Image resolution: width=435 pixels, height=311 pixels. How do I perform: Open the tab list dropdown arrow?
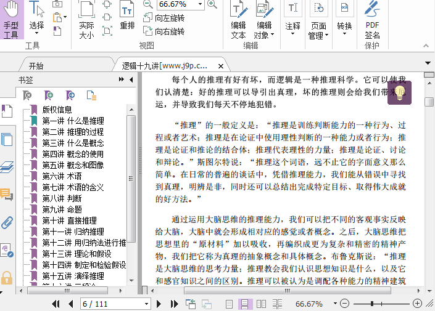428,63
